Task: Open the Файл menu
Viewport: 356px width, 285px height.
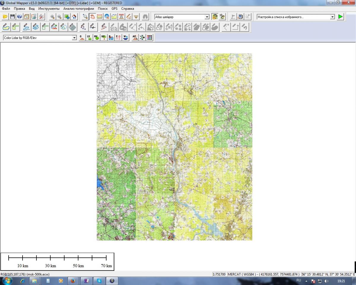Action: tap(6, 9)
